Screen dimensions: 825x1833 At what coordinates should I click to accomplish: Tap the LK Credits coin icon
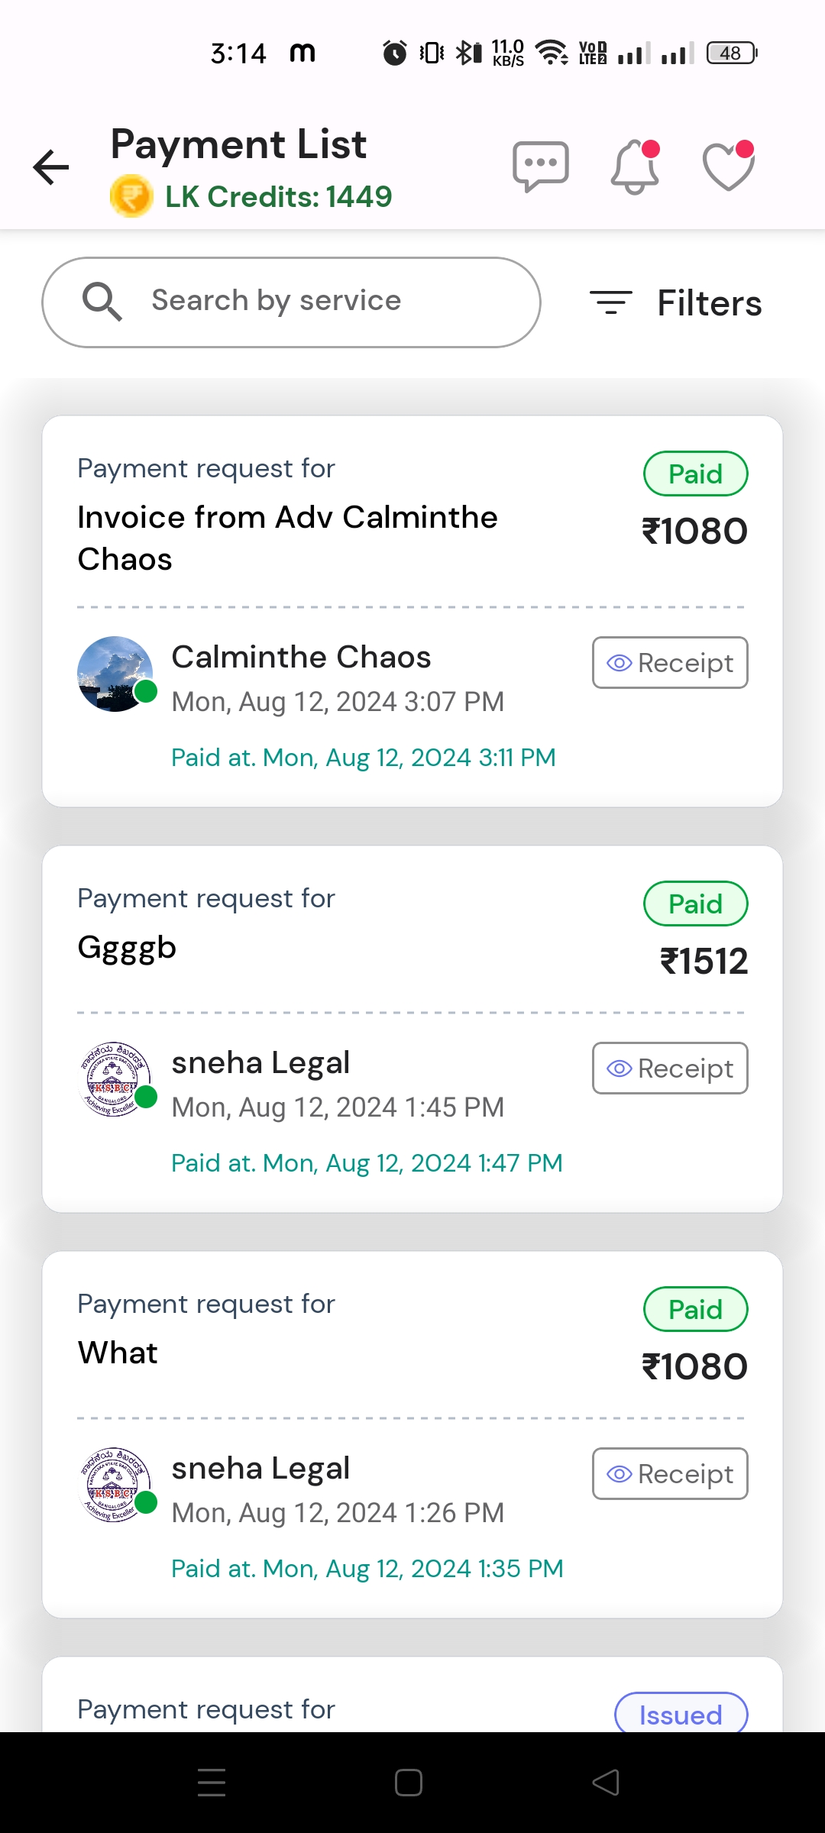[x=131, y=196]
